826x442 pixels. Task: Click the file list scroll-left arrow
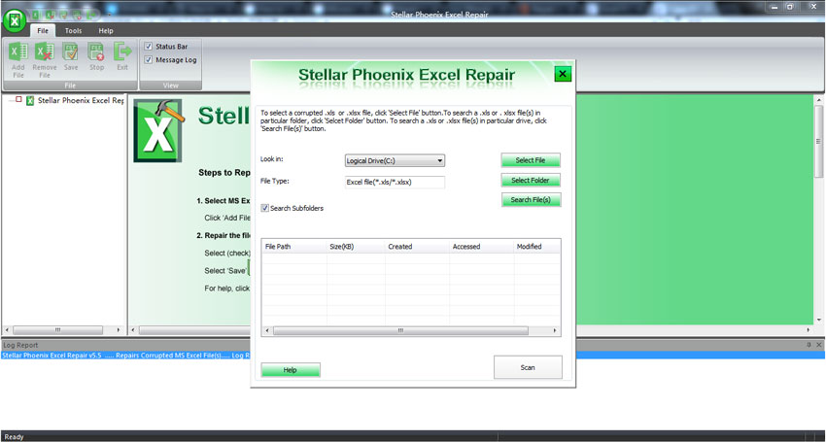tap(267, 330)
